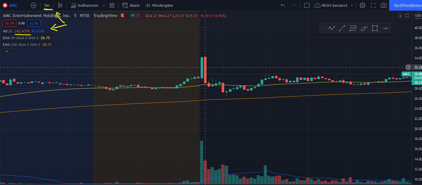Create an Alarm
Screen dimensions: 422x185
click(131, 5)
